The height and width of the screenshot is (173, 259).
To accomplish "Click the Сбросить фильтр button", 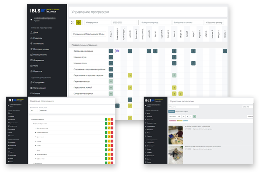I will [214, 22].
